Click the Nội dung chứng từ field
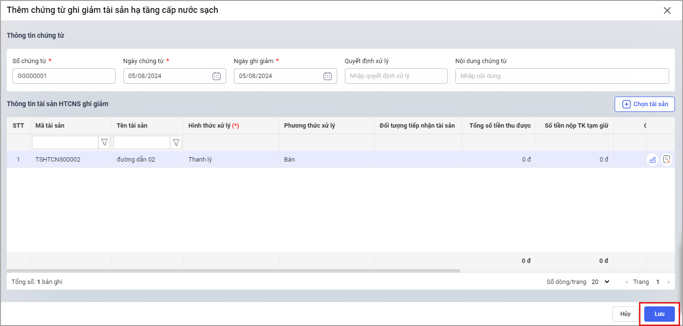 pos(562,76)
